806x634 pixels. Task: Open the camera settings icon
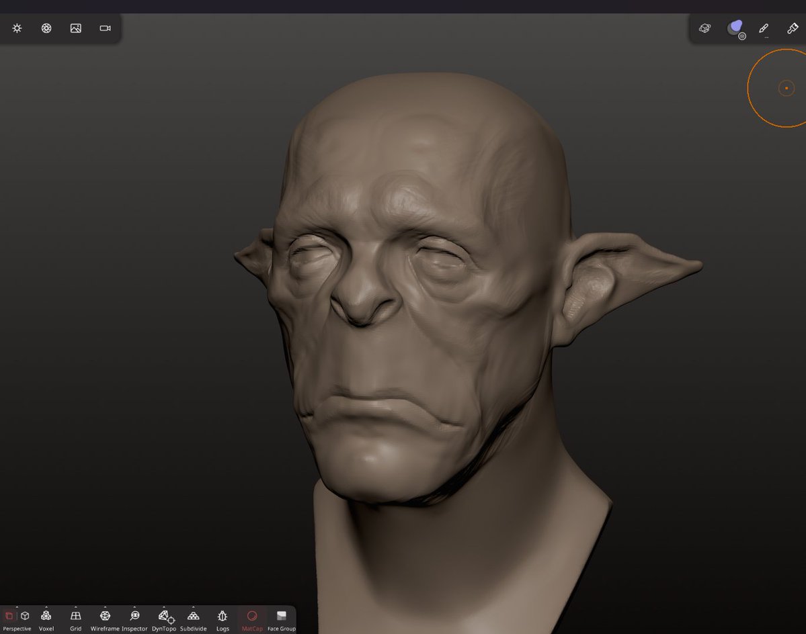click(106, 28)
